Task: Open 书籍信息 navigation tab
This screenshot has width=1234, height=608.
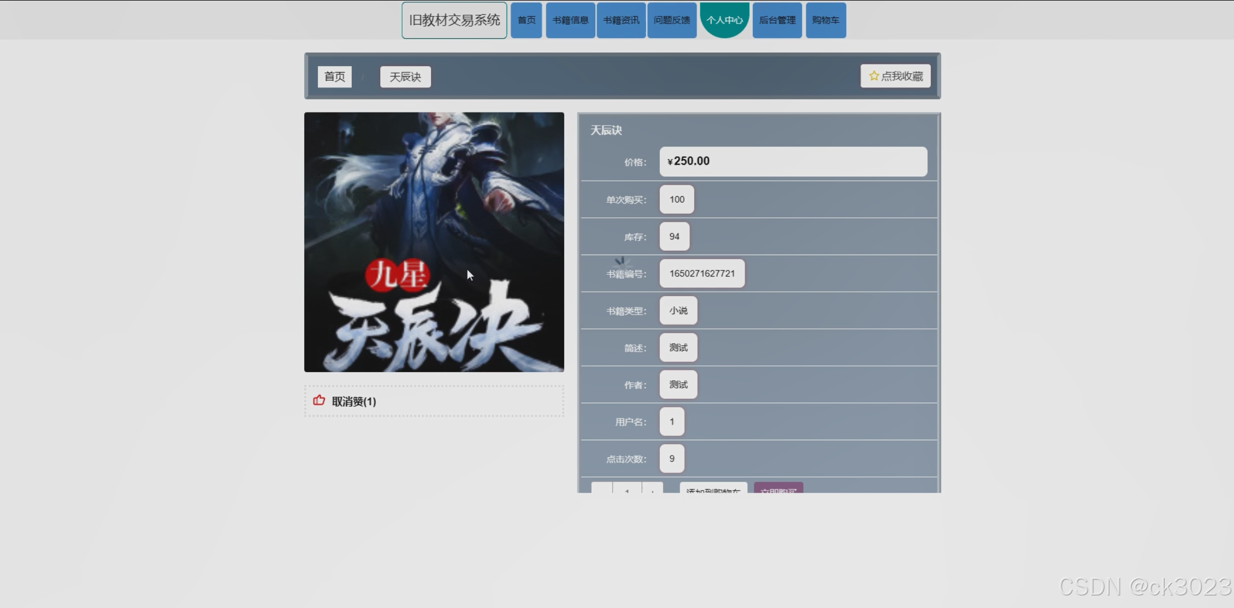Action: pyautogui.click(x=570, y=20)
